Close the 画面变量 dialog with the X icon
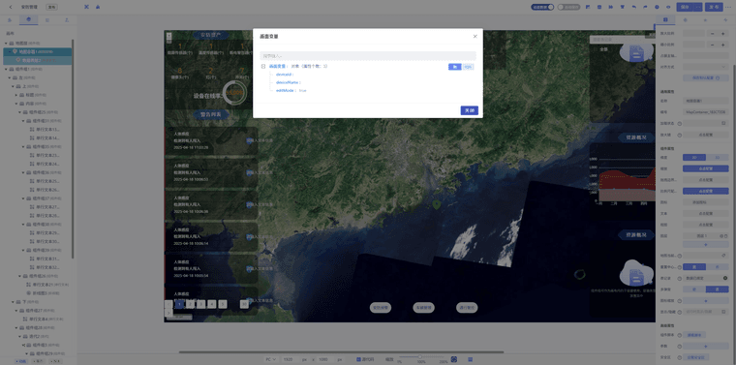The width and height of the screenshot is (736, 365). point(475,36)
